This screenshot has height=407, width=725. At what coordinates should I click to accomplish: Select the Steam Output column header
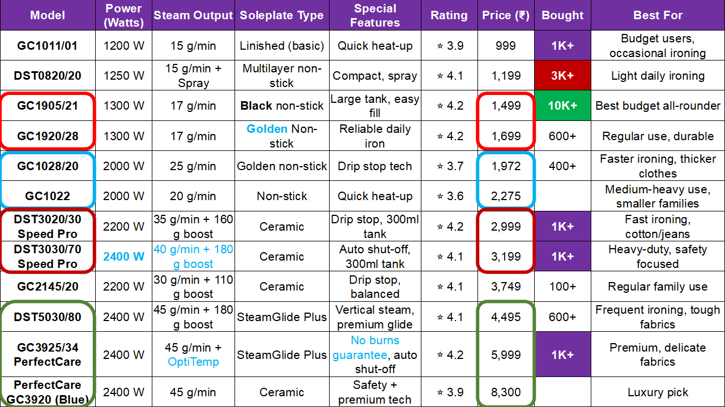pyautogui.click(x=193, y=15)
